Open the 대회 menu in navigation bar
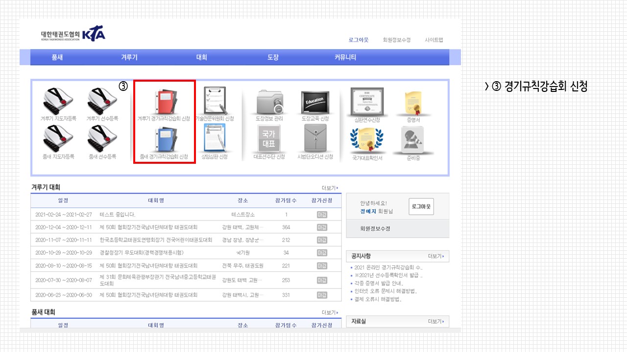 point(201,57)
